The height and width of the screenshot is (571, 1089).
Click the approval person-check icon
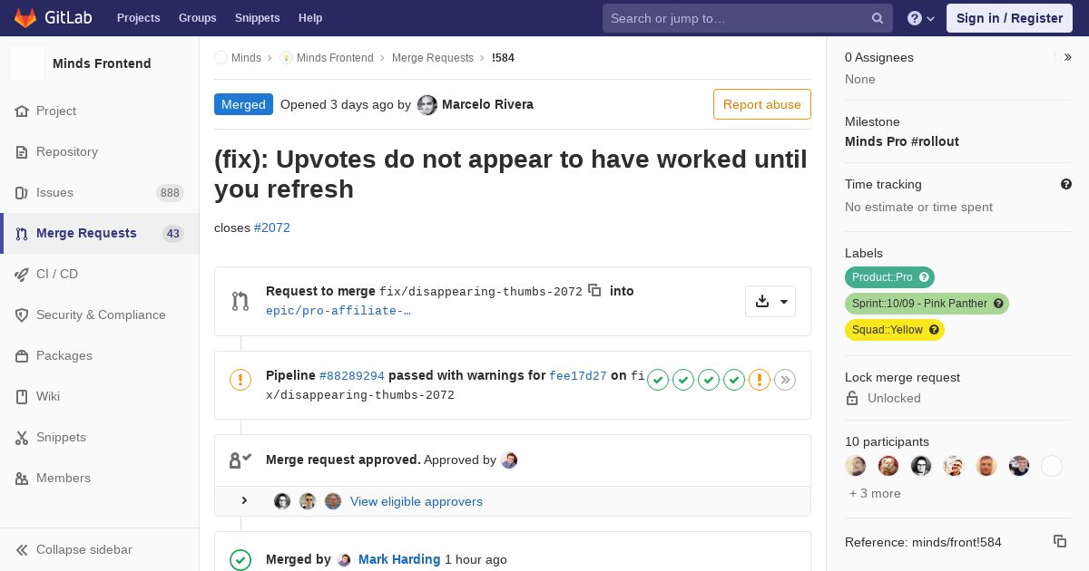240,460
